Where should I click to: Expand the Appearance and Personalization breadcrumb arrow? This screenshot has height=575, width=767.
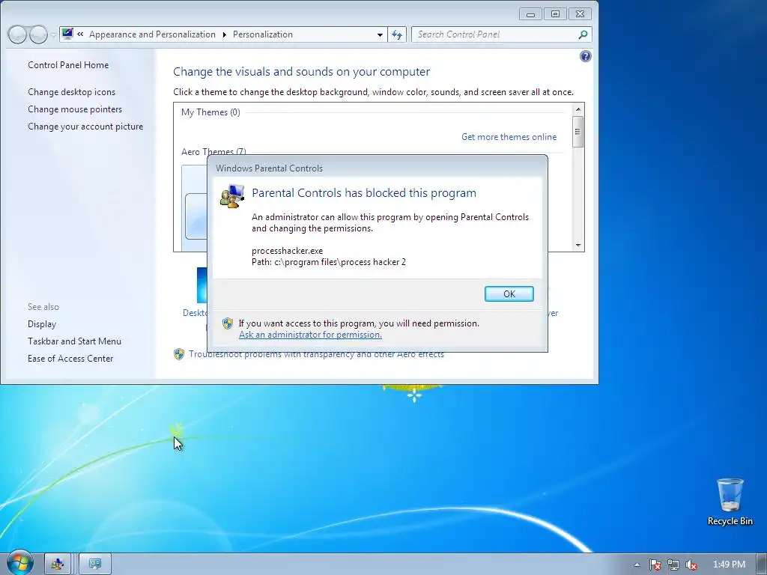tap(225, 34)
